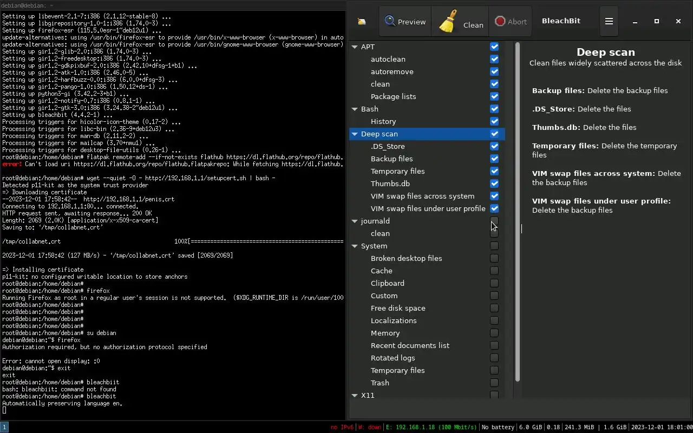
Task: Check the Recent documents list checkbox
Action: (494, 345)
